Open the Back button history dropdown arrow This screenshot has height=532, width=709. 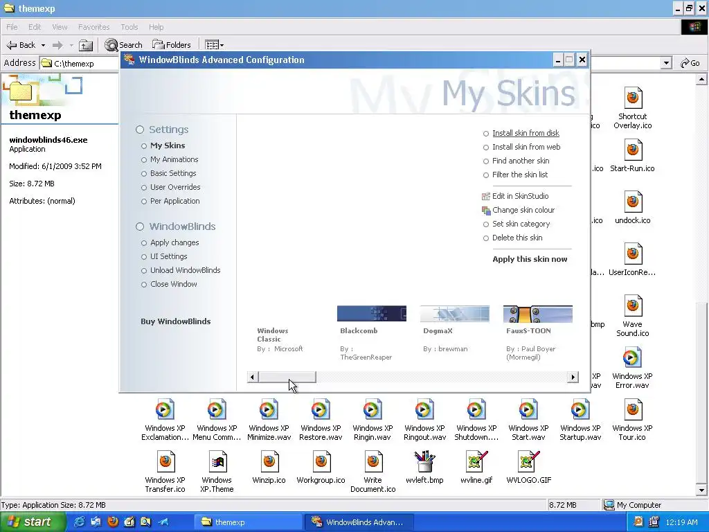pos(44,45)
